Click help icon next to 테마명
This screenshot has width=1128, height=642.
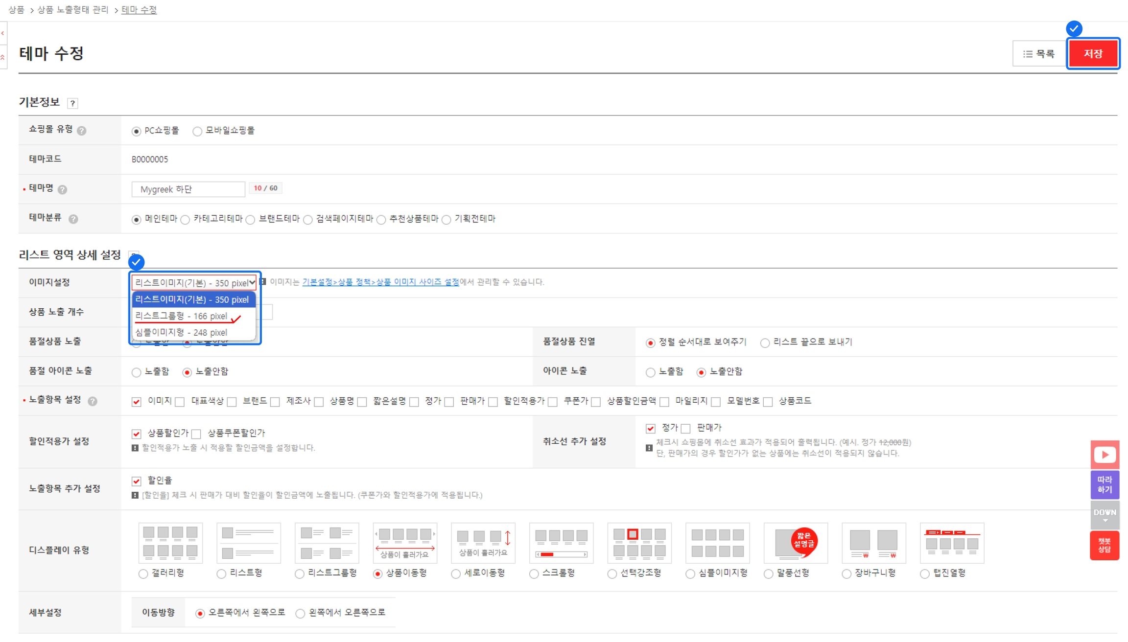click(62, 189)
